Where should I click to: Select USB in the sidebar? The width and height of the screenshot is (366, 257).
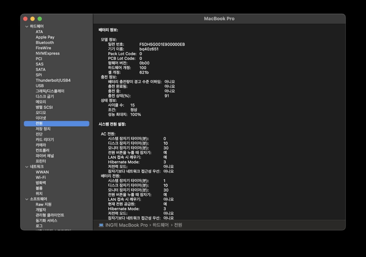pos(40,86)
